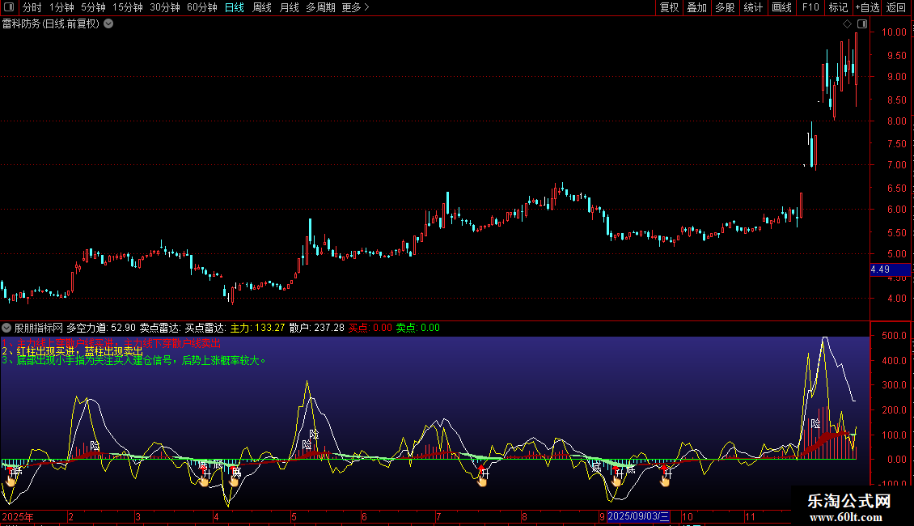Click the 多空力道: 52.90 value
The height and width of the screenshot is (526, 914).
tap(101, 328)
